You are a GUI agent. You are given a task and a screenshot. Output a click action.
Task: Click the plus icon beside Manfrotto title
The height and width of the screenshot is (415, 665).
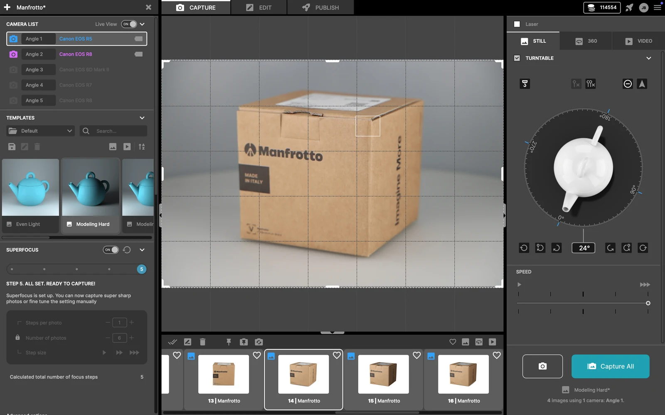(7, 7)
